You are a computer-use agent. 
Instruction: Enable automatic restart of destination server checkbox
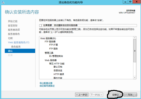(x=40, y=26)
